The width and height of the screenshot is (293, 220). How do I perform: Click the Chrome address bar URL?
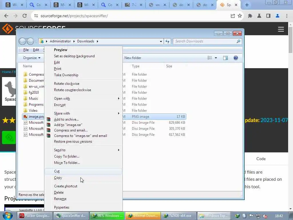coord(74,16)
